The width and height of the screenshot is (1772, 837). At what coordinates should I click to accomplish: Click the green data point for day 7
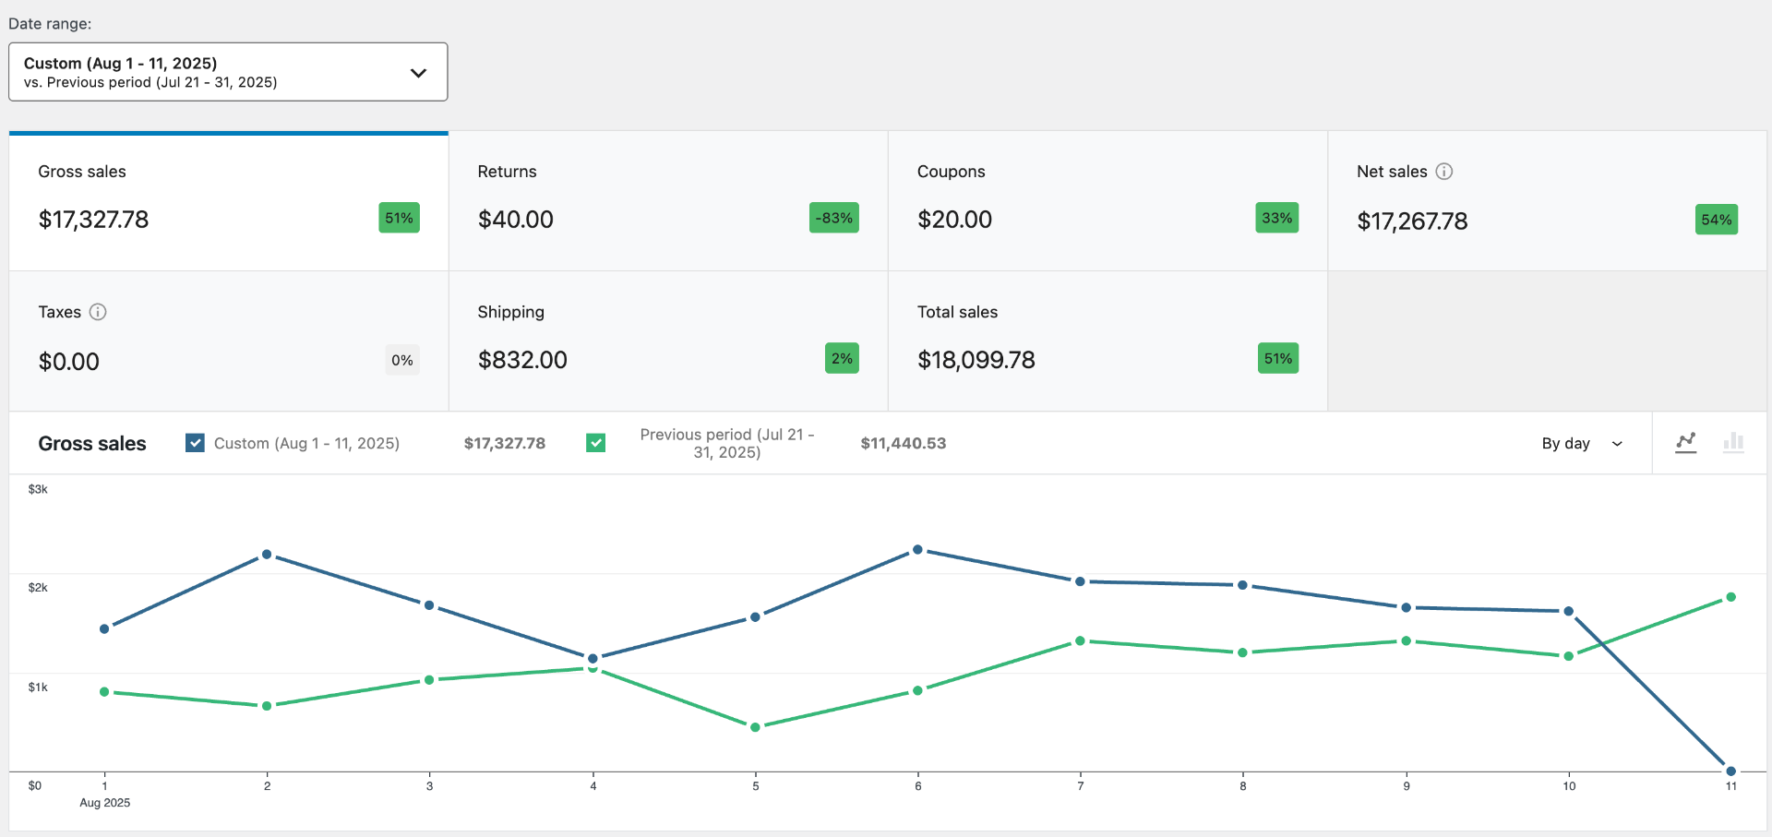[x=1080, y=640]
